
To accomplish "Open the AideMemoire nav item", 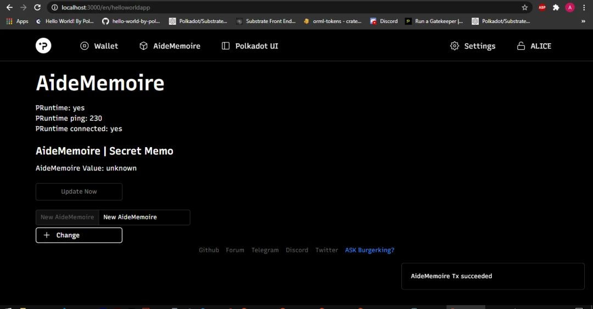I will (x=170, y=46).
